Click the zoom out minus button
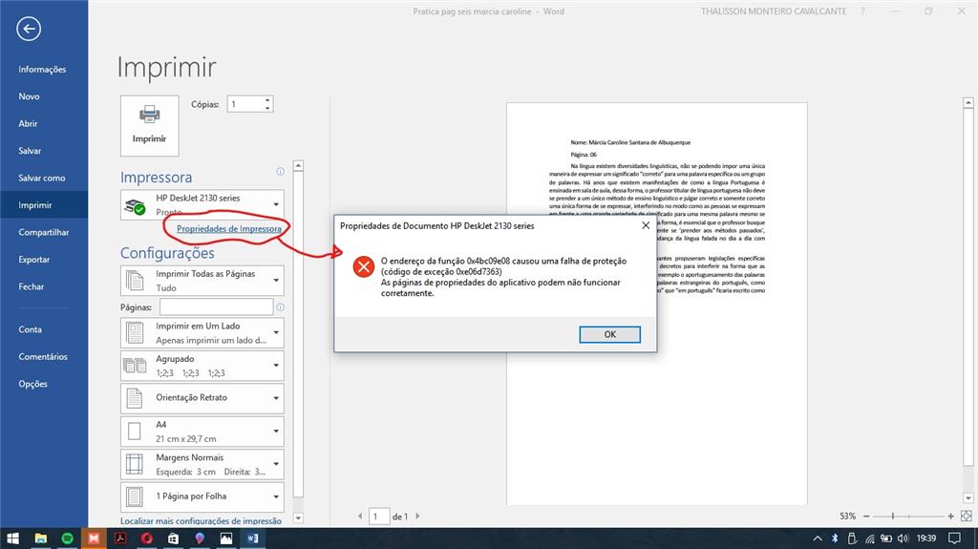The image size is (978, 549). coord(866,516)
